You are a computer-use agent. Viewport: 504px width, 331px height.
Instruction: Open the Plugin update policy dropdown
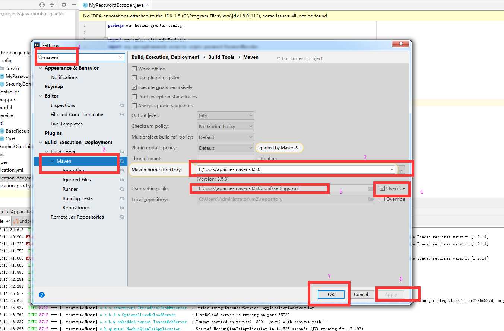[x=225, y=148]
